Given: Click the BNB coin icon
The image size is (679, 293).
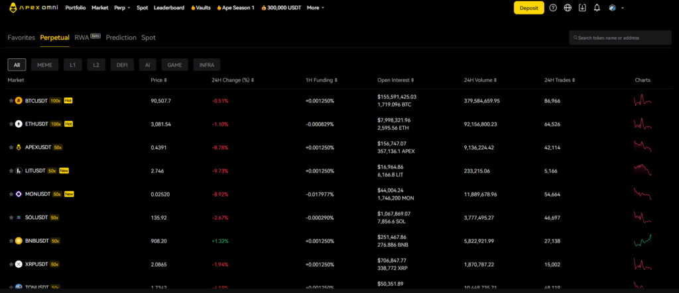Looking at the screenshot, I should click(x=19, y=241).
